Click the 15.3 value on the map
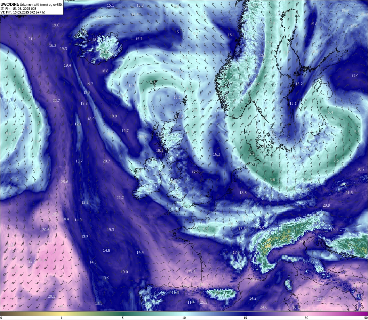The width and height of the screenshot is (368, 320). click(x=242, y=229)
